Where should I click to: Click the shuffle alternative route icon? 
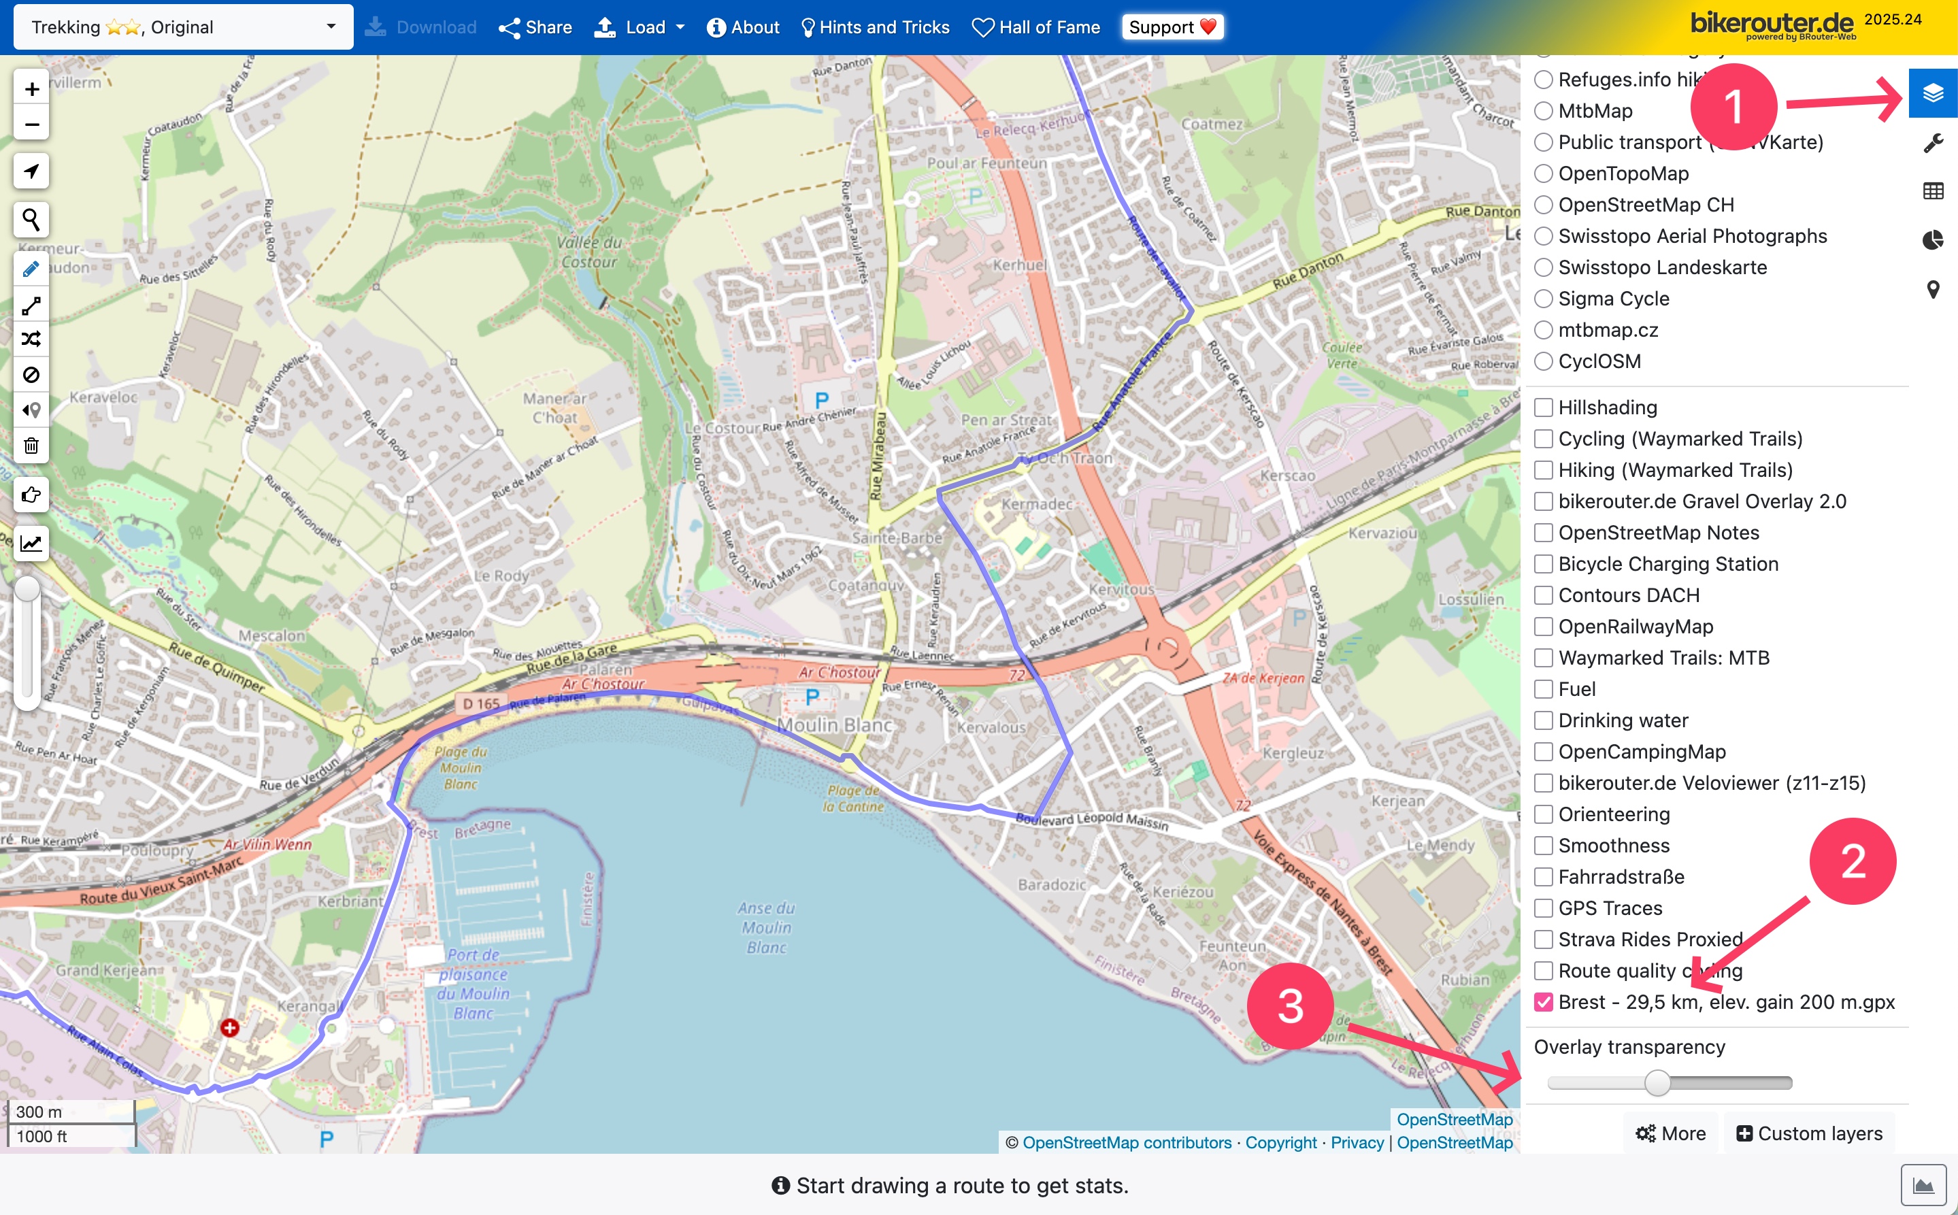[31, 339]
